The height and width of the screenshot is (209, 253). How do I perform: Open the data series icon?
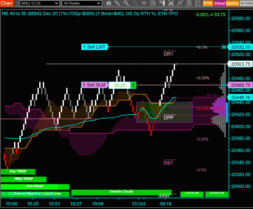(171, 3)
